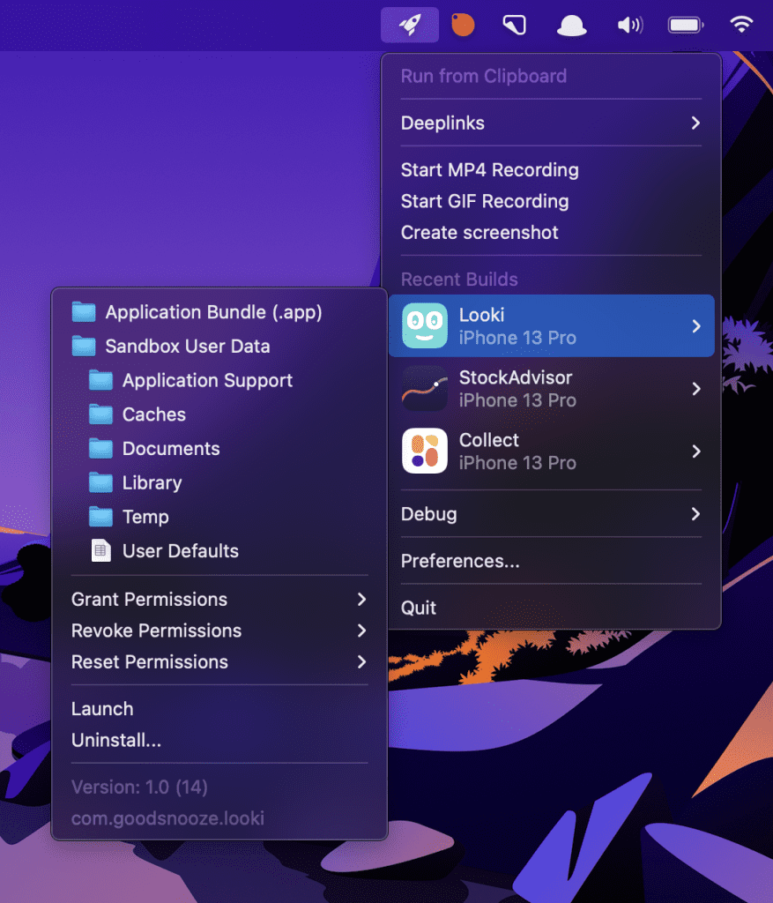This screenshot has width=773, height=903.
Task: Open the Deeplinks menu item
Action: (551, 123)
